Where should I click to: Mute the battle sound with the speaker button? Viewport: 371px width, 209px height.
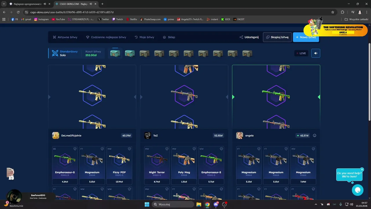(316, 53)
